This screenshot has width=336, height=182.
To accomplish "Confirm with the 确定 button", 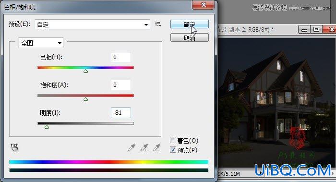I will 190,24.
